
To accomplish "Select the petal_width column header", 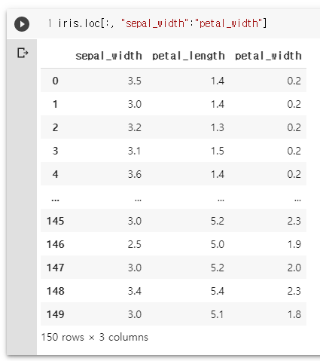I will (x=268, y=56).
